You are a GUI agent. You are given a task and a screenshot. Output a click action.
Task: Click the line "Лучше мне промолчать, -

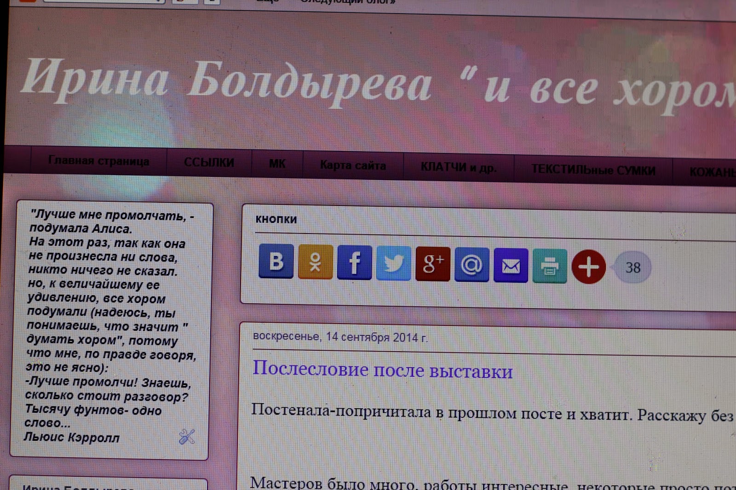(112, 215)
